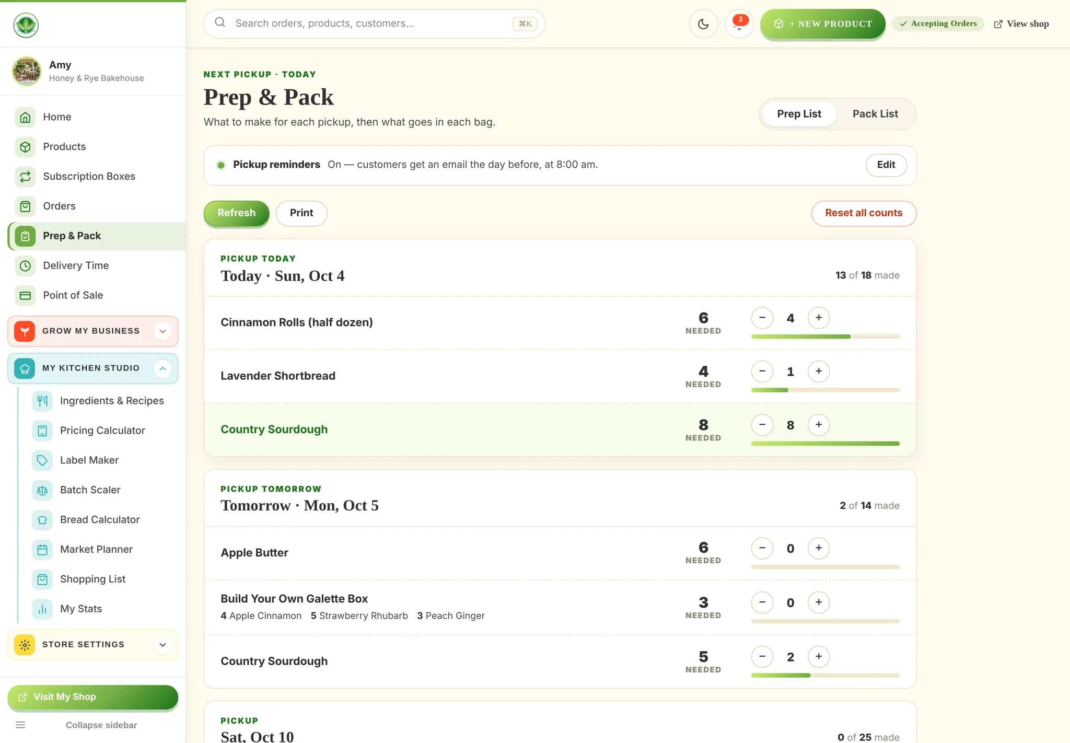This screenshot has height=743, width=1070.
Task: Click Cinnamon Rolls progress bar
Action: point(825,336)
